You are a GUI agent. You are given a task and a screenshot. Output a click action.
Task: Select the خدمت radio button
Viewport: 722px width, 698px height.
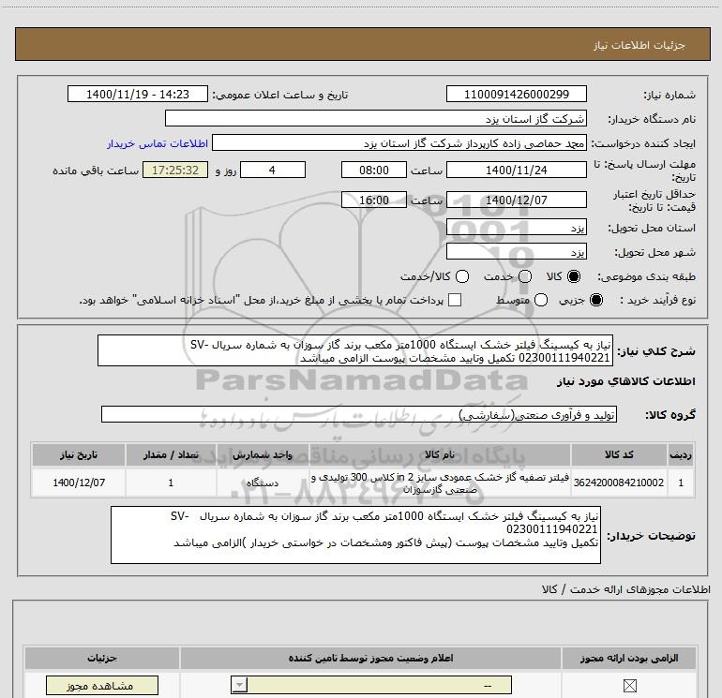[525, 276]
